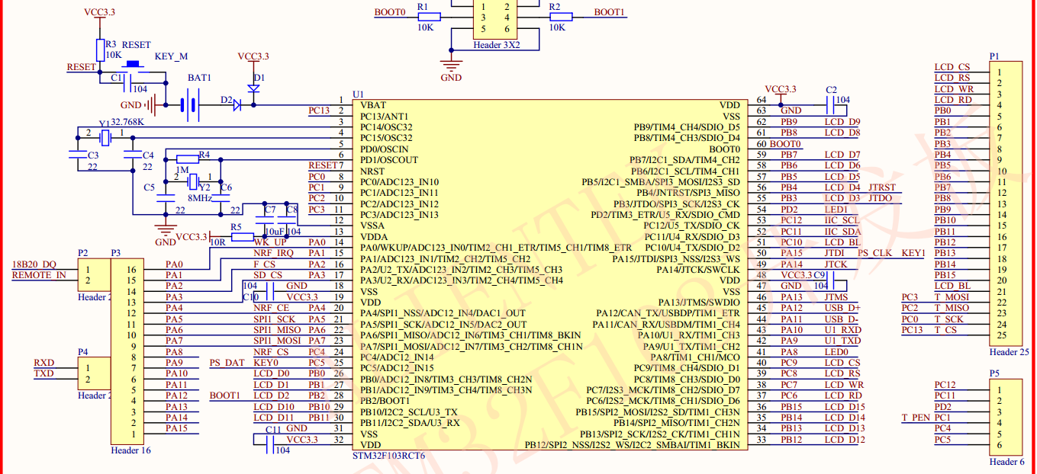This screenshot has height=474, width=1037.
Task: Select the REMOTE_IN net label
Action: [x=39, y=275]
